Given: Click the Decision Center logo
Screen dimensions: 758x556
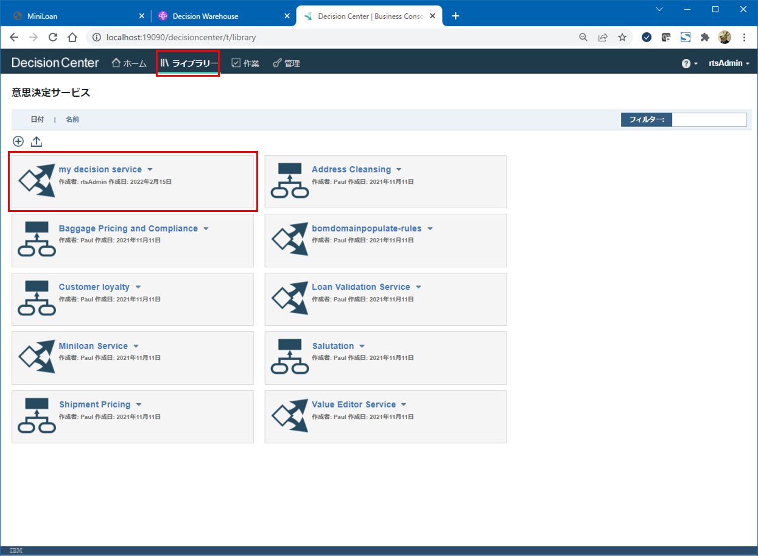Looking at the screenshot, I should pos(55,63).
